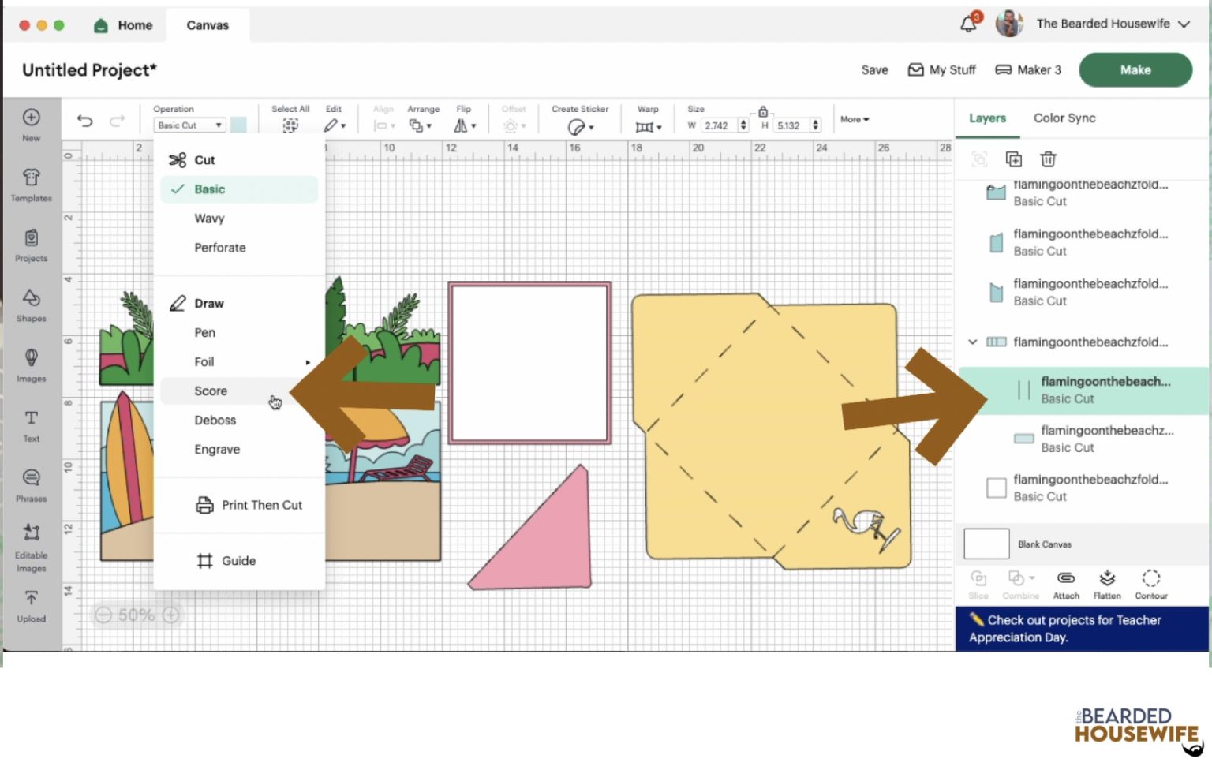The image size is (1212, 770).
Task: Expand the More toolbar menu
Action: point(854,119)
